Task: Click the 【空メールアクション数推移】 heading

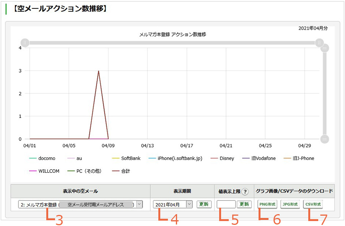Action: click(59, 9)
